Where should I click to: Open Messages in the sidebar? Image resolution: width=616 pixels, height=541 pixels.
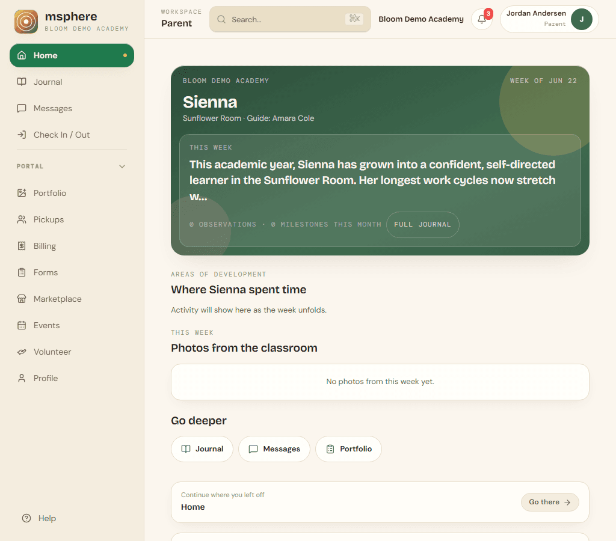tap(72, 108)
